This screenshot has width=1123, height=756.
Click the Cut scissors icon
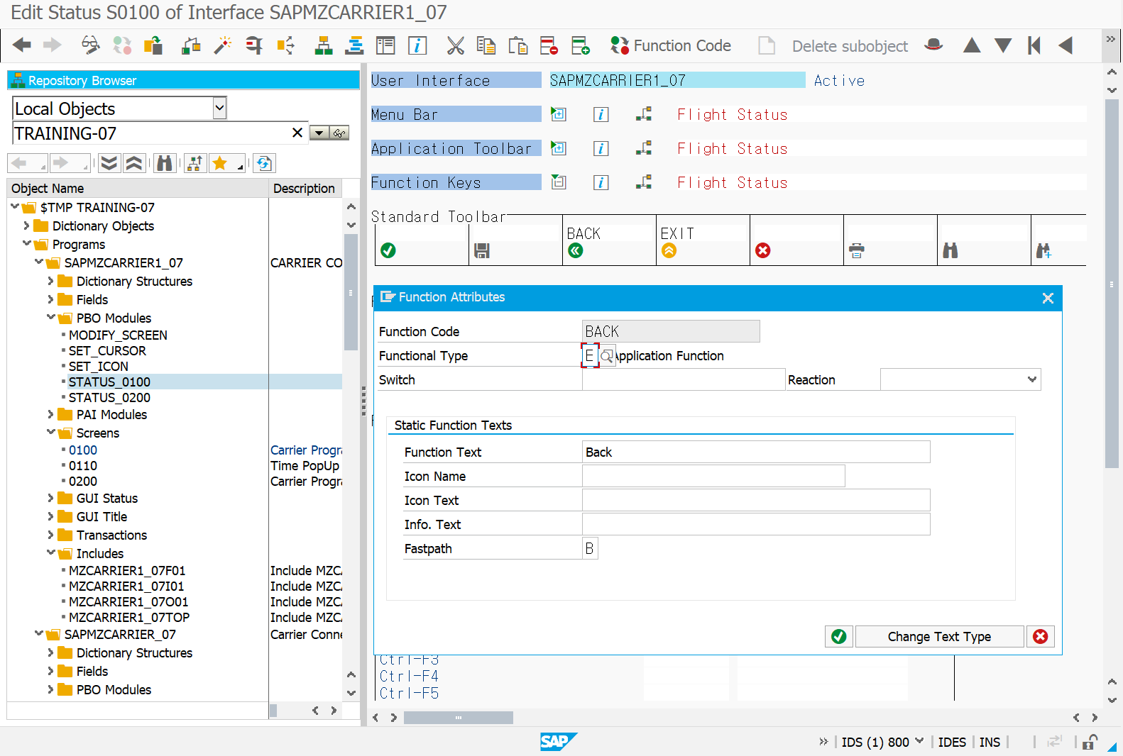coord(455,45)
